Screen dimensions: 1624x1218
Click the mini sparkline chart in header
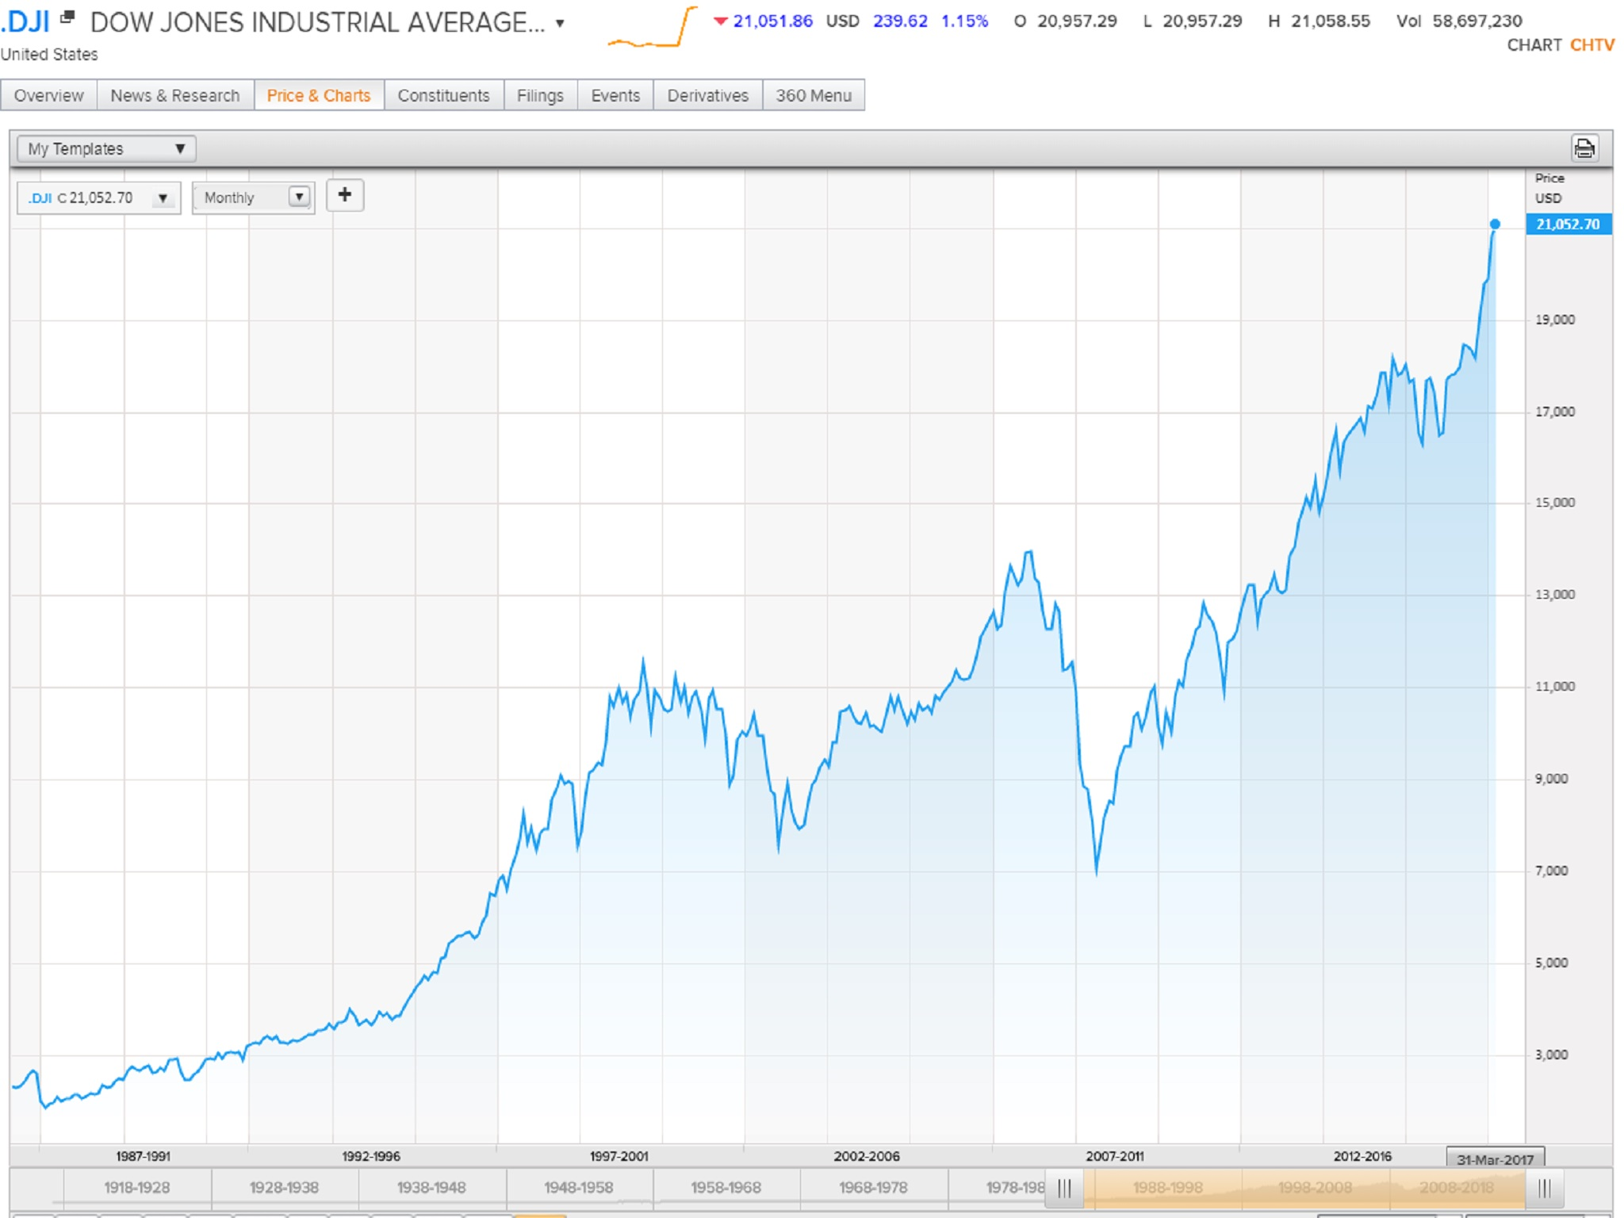tap(652, 29)
